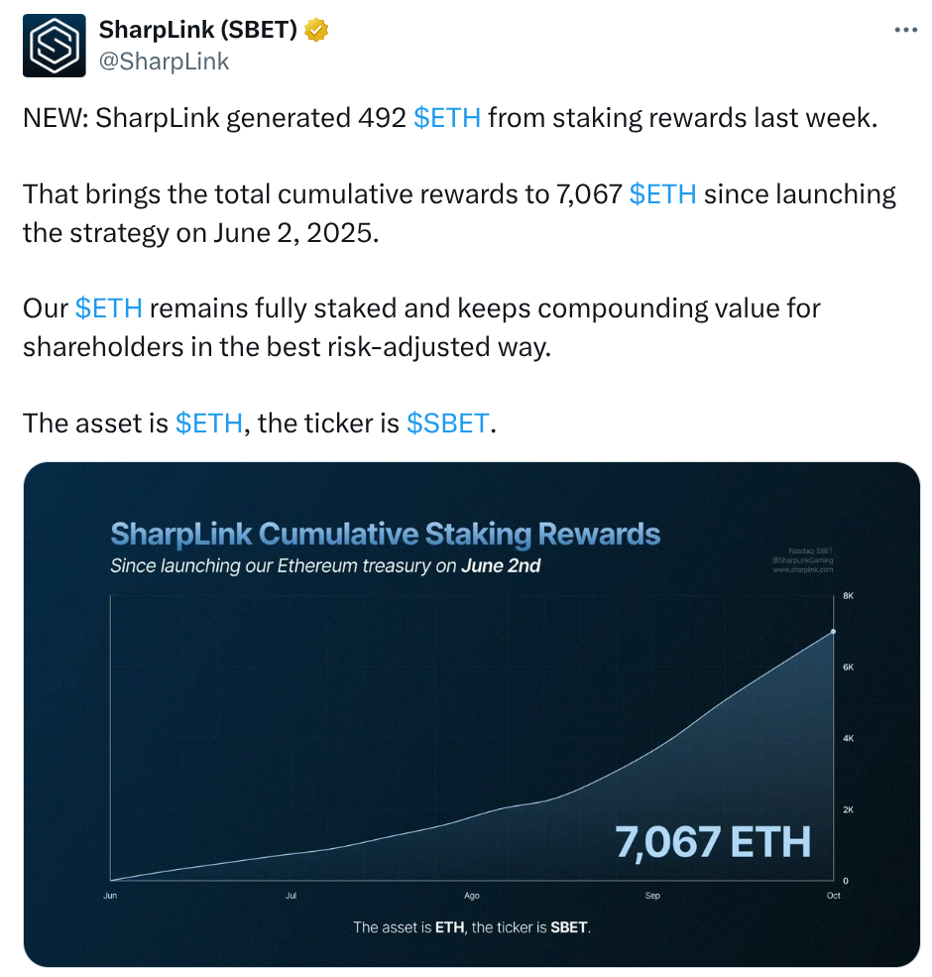Viewport: 932px width, 977px height.
Task: Select the $ETH cashtag in the last sentence
Action: coord(210,423)
